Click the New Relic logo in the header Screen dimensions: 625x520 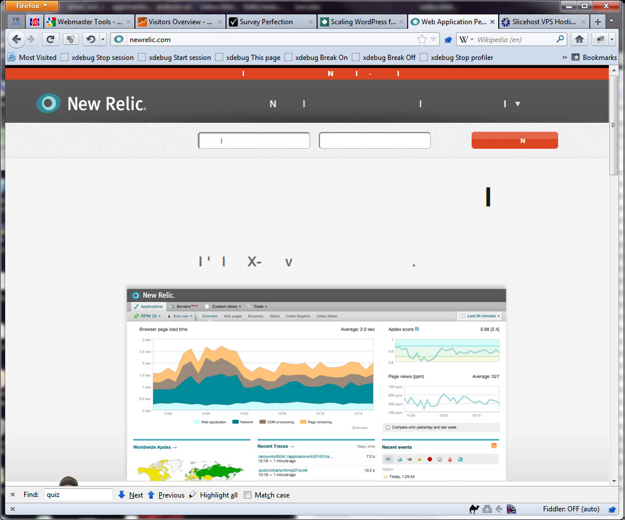[x=91, y=103]
